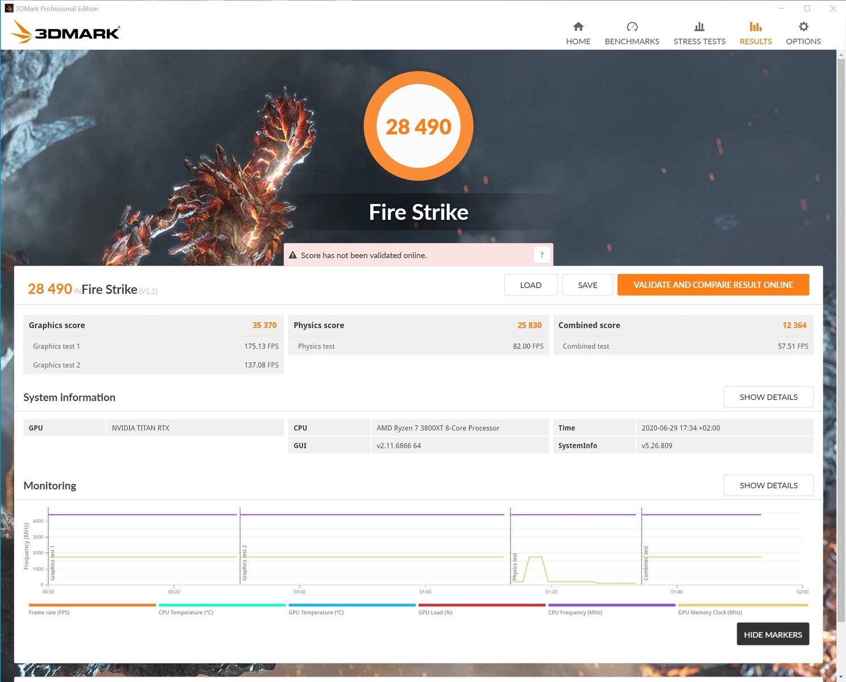Click Graphics test 2 137.08 FPS value
The image size is (846, 682).
[x=262, y=365]
